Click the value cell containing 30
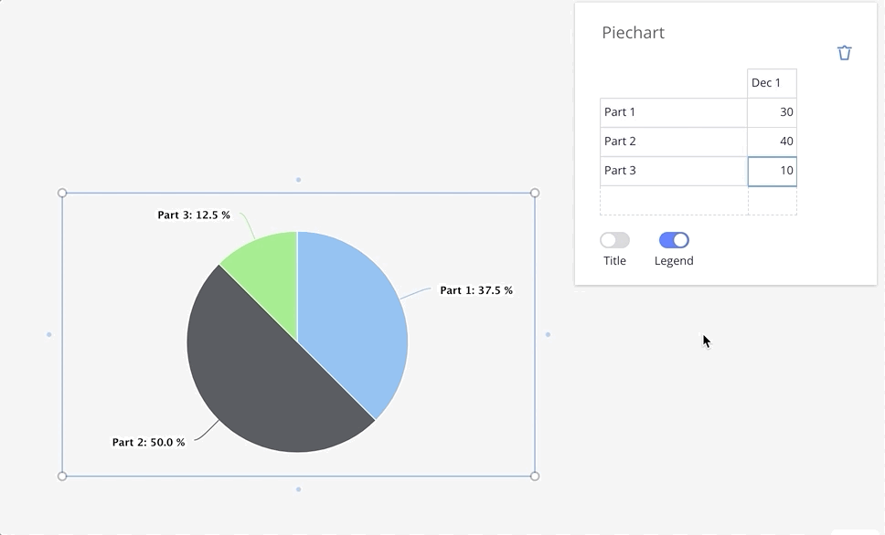Image resolution: width=885 pixels, height=535 pixels. [x=772, y=112]
